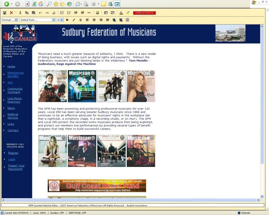269x215 pixels.
Task: Open the browser Back button history arrow
Action: (x=11, y=4)
